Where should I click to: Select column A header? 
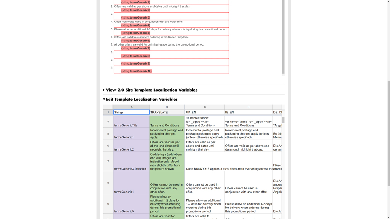tap(131, 107)
